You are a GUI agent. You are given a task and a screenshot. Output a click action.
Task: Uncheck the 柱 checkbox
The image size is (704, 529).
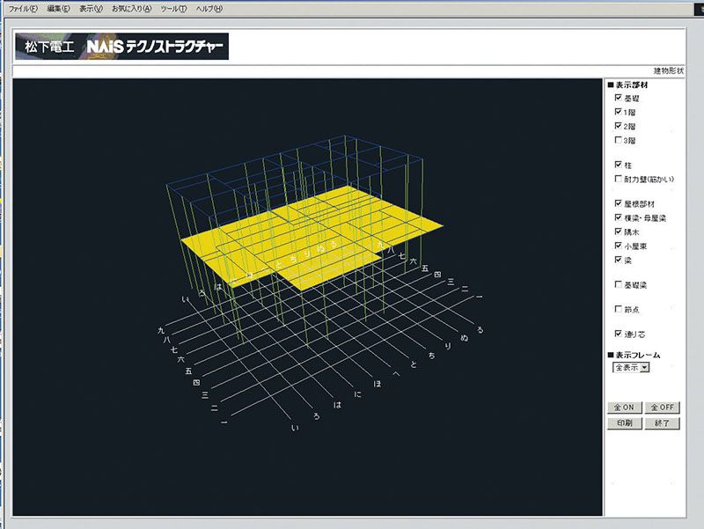[619, 165]
